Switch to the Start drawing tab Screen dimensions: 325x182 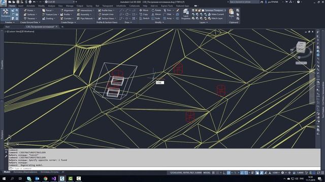pos(8,27)
